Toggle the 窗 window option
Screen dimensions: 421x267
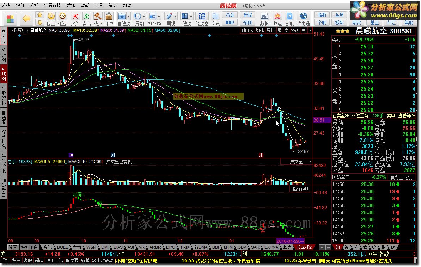(x=286, y=31)
